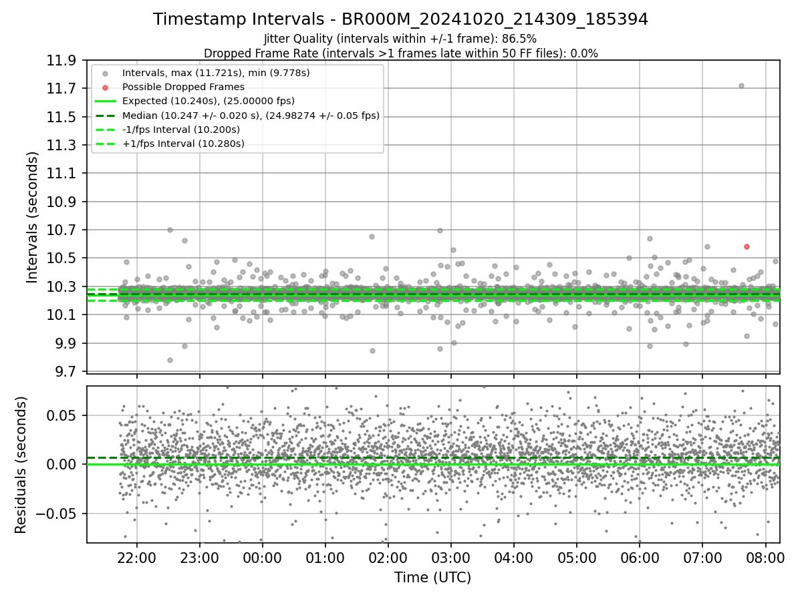This screenshot has width=802, height=601.
Task: Click the Intervals (seconds) y-axis label
Action: pos(33,216)
